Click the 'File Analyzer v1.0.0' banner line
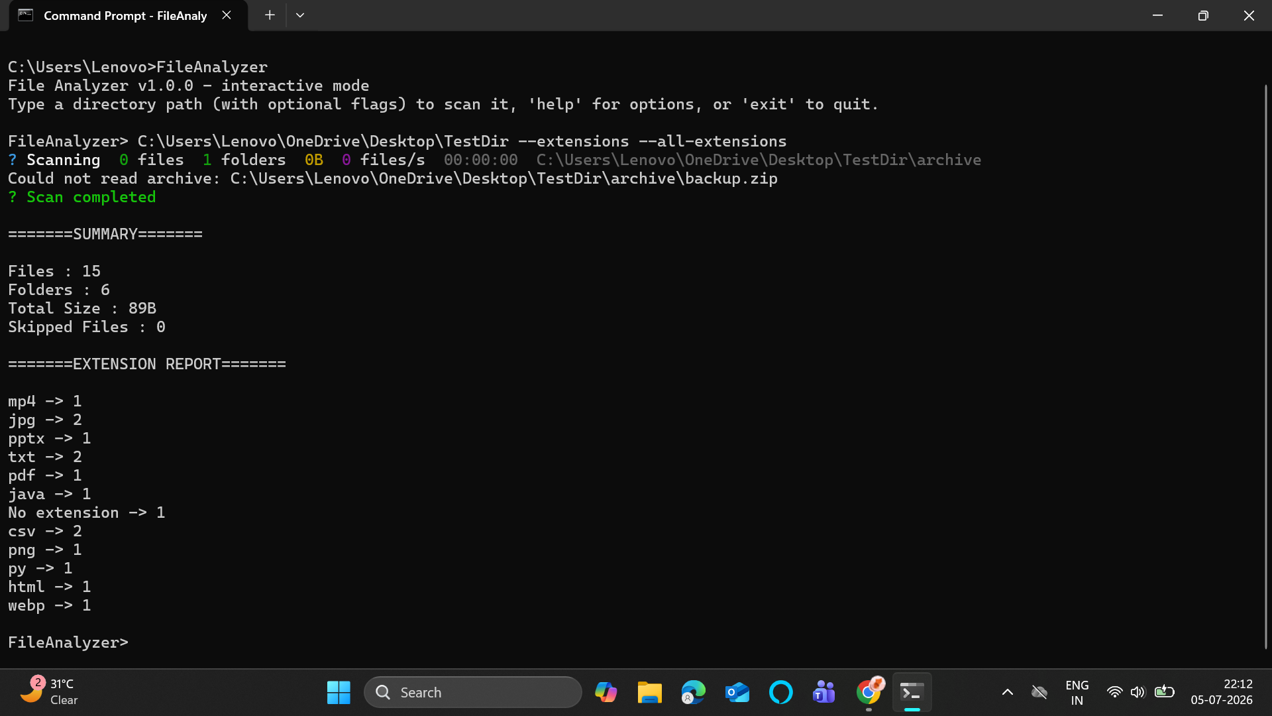The height and width of the screenshot is (716, 1272). tap(189, 86)
